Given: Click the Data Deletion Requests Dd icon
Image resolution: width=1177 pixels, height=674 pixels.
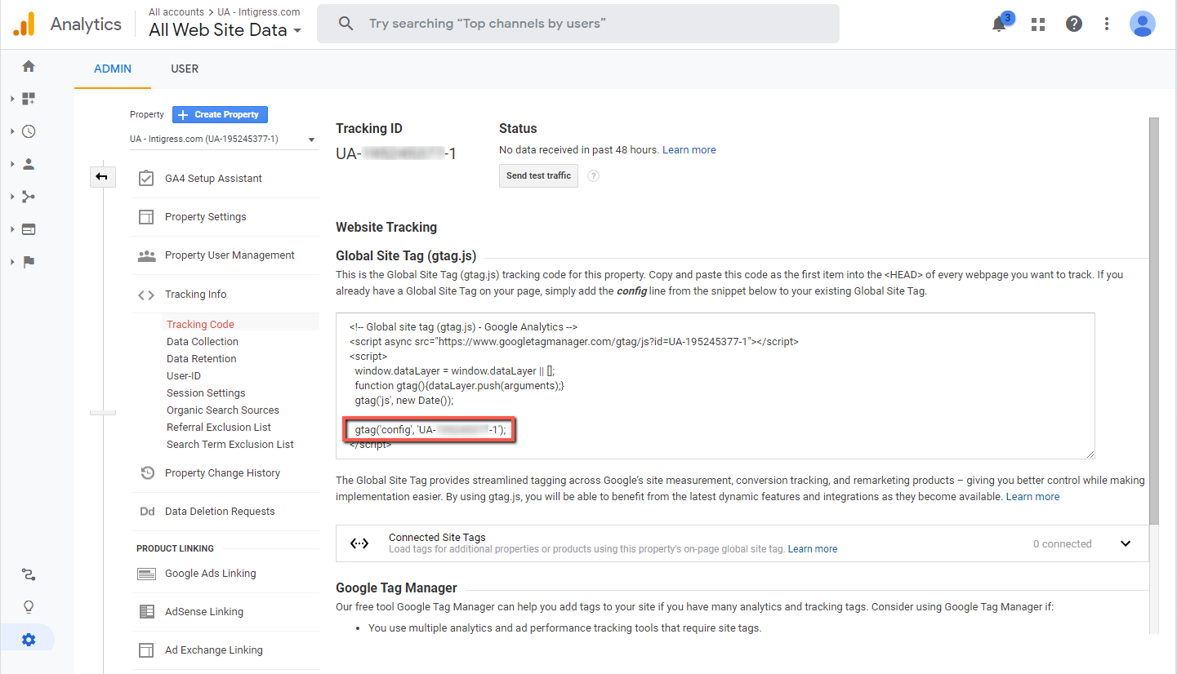Looking at the screenshot, I should pos(147,512).
